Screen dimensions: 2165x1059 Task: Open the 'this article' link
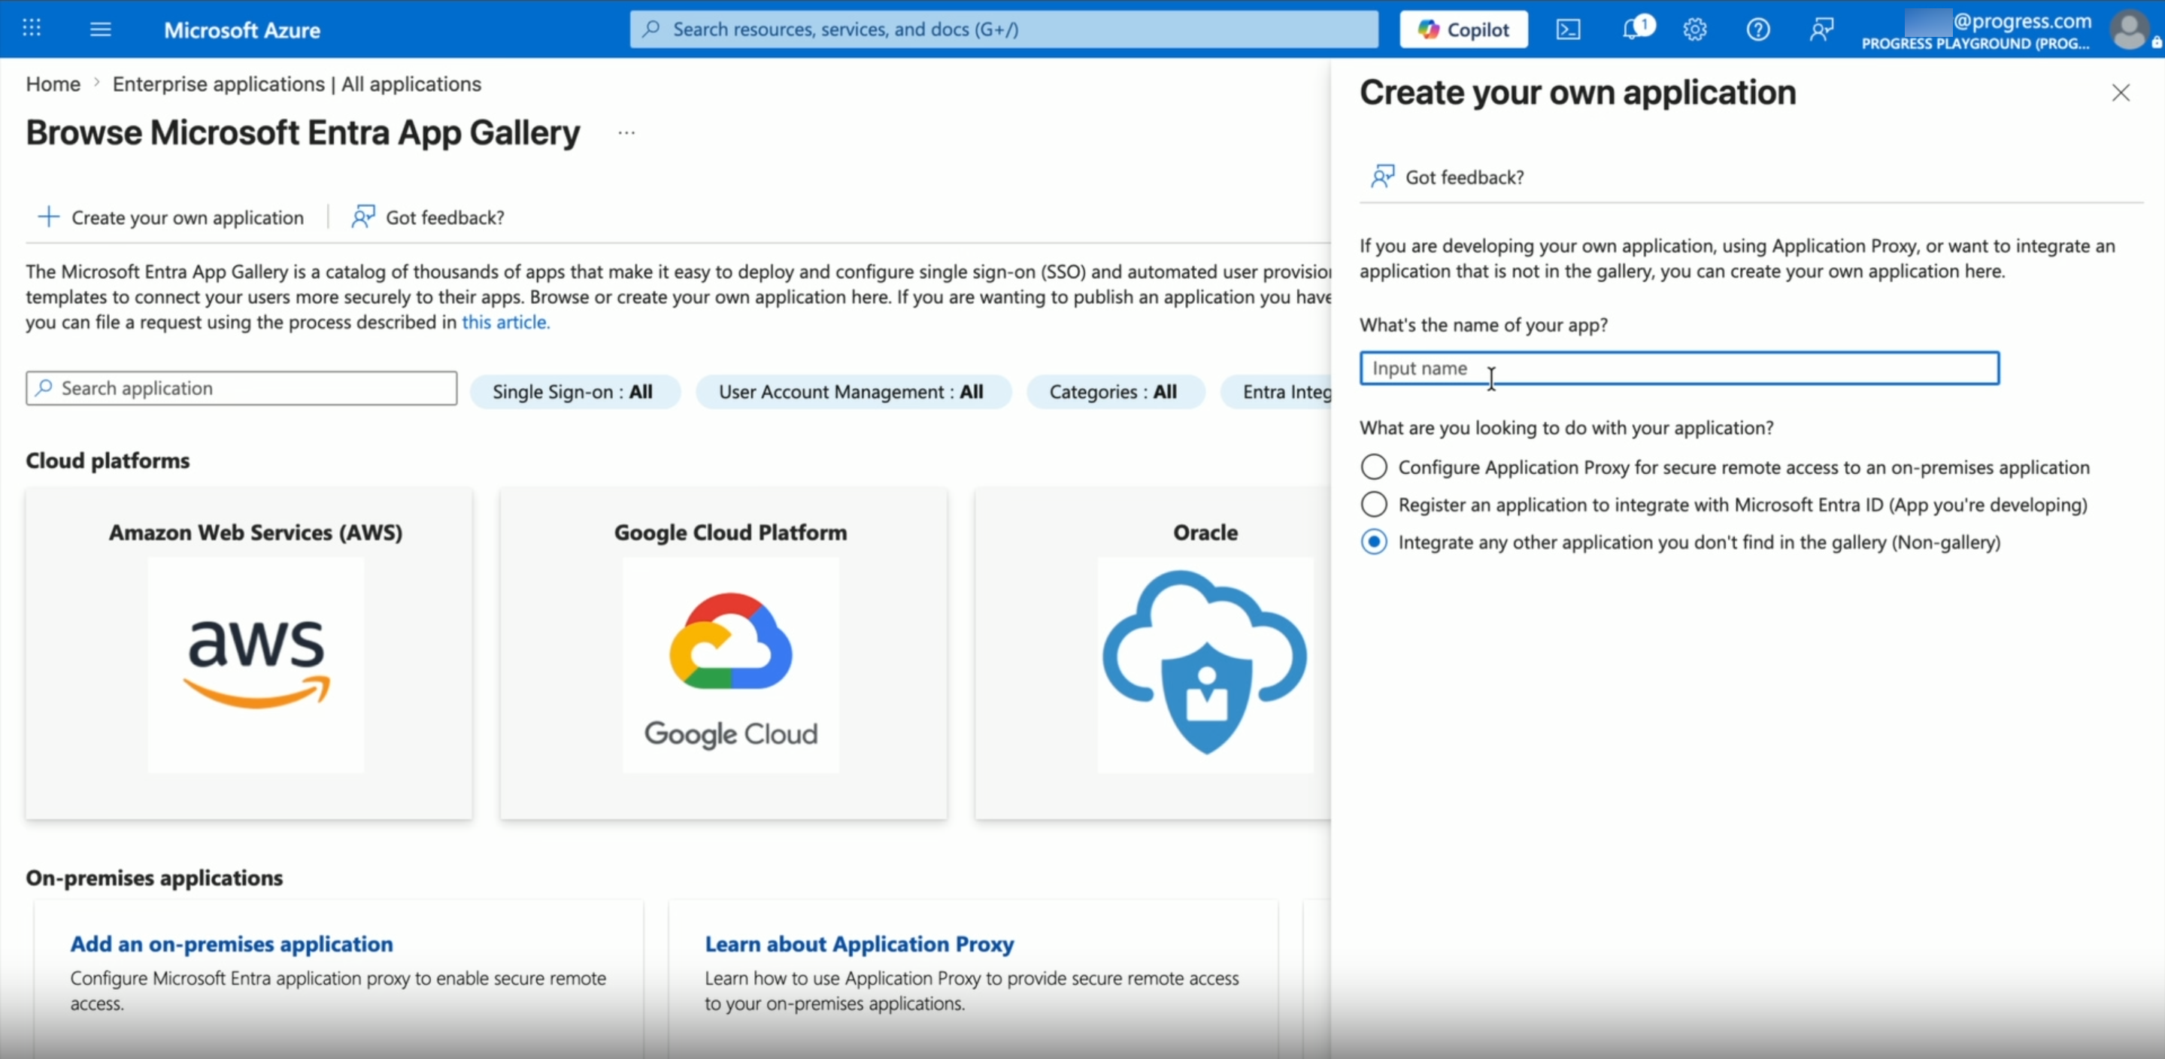[505, 322]
